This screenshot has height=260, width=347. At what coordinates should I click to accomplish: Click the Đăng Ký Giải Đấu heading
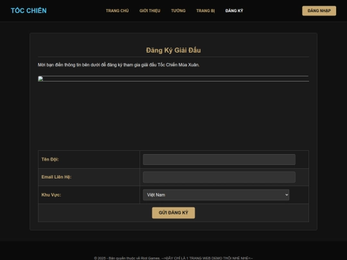(173, 50)
